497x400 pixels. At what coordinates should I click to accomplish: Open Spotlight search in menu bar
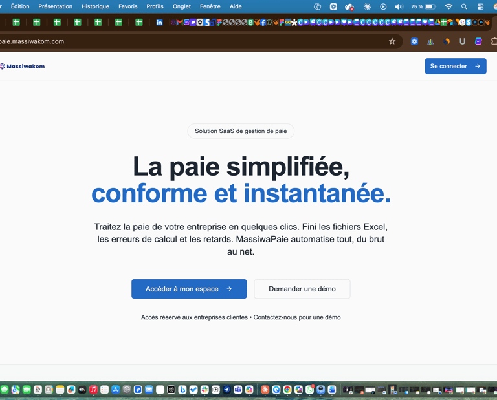[x=464, y=6]
